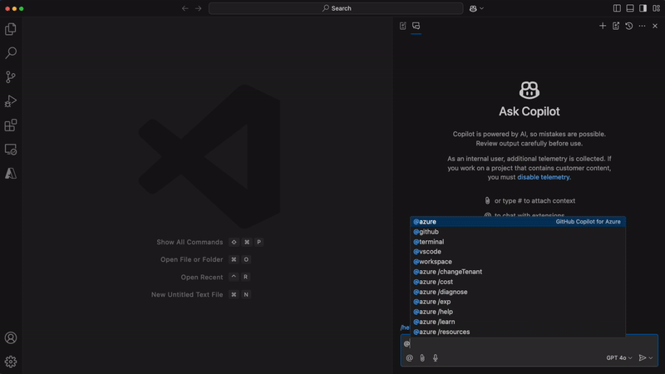The width and height of the screenshot is (665, 374).
Task: Select the @github suggestion
Action: point(517,232)
